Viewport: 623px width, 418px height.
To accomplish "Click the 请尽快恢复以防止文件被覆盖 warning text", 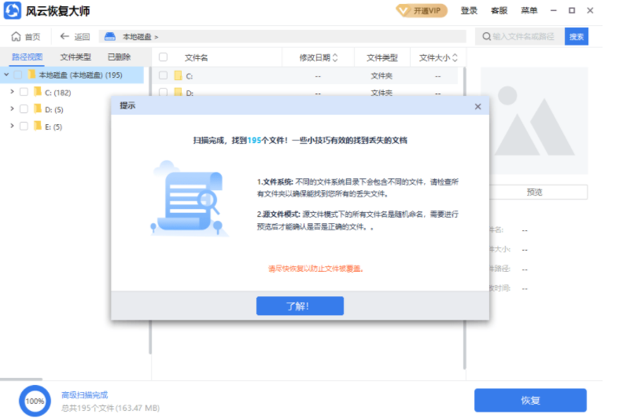I will point(316,269).
